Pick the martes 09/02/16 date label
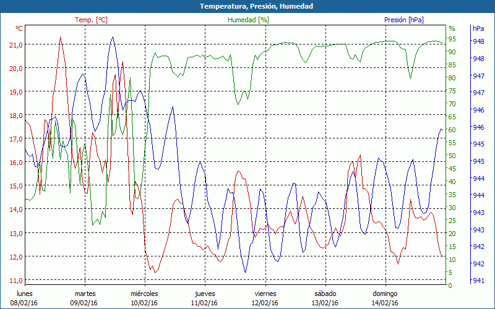Screen dimensions: 495x309 (85, 298)
